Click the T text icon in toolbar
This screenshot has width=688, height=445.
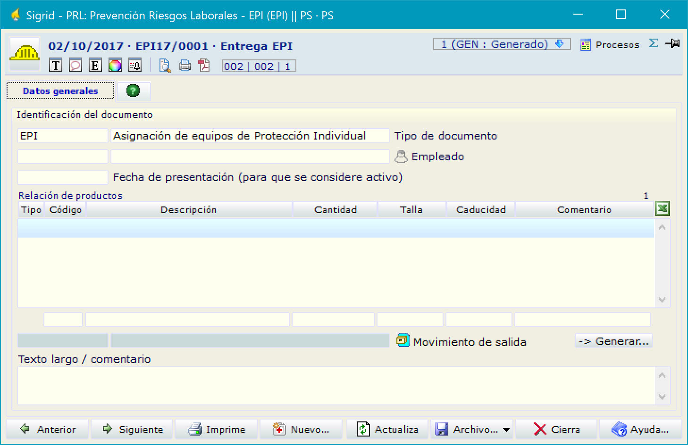[x=56, y=66]
